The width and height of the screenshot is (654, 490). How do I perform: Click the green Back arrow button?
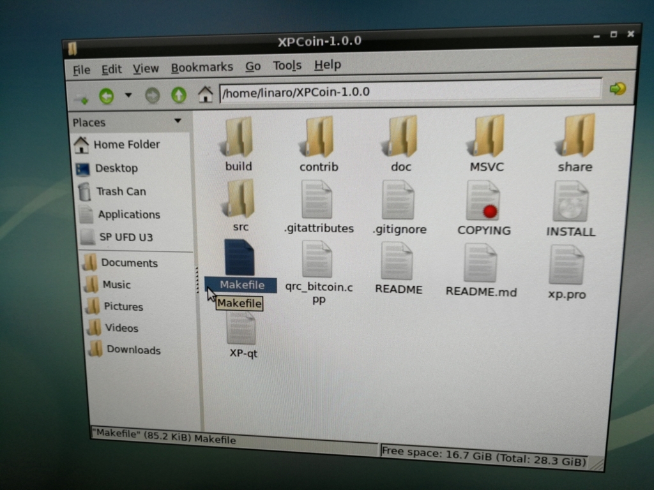pyautogui.click(x=107, y=96)
